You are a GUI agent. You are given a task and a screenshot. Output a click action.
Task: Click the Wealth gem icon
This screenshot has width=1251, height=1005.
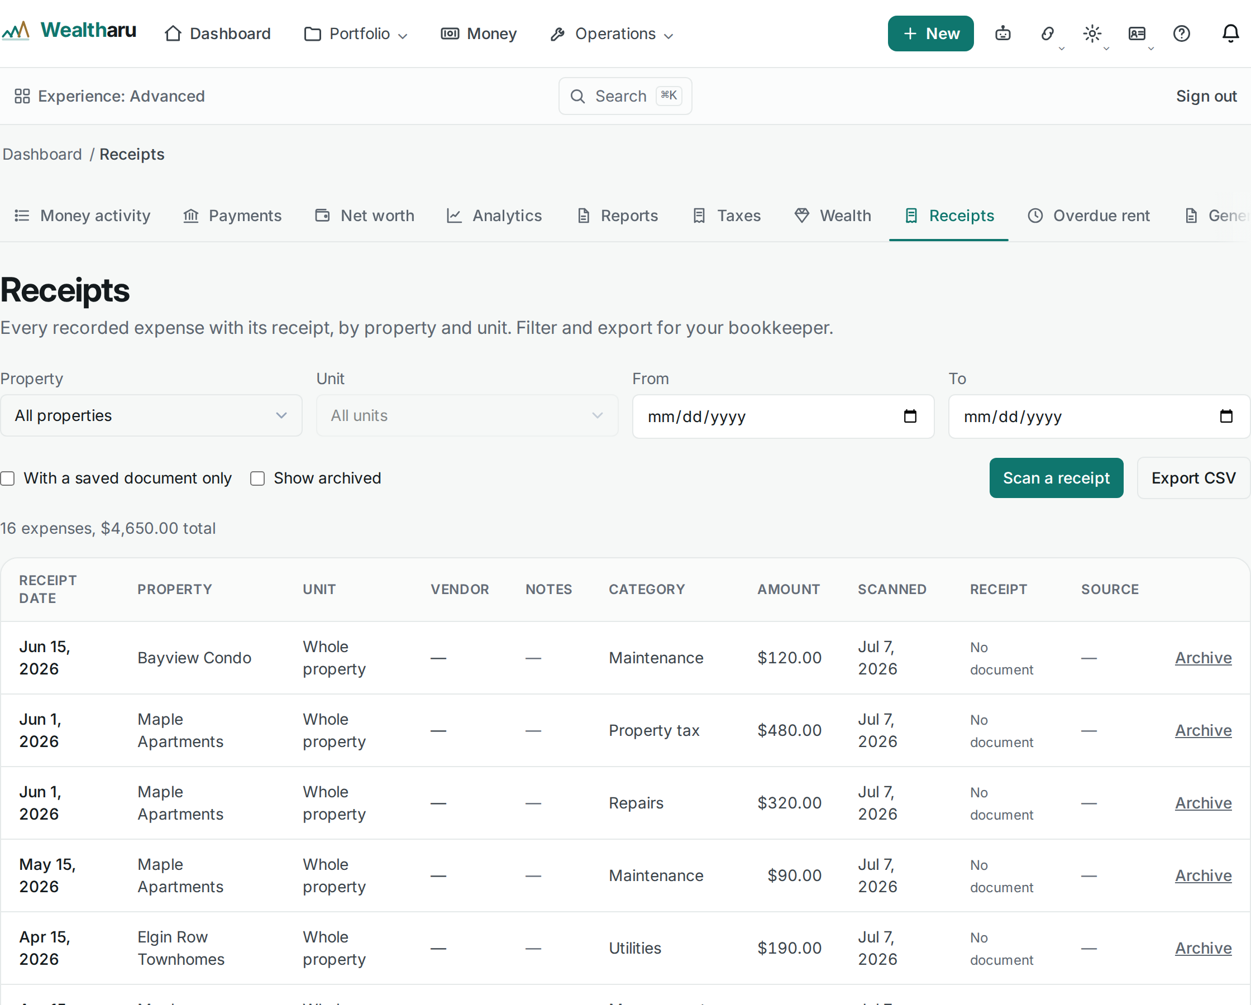802,216
